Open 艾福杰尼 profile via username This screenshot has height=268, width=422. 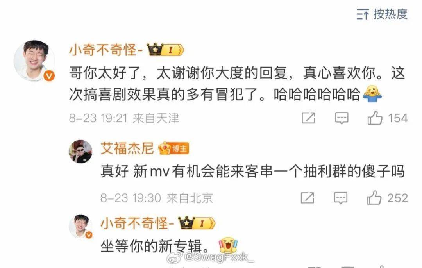[127, 148]
